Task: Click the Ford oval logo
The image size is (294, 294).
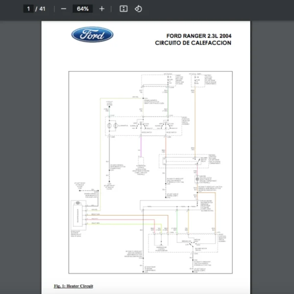Action: click(x=93, y=35)
